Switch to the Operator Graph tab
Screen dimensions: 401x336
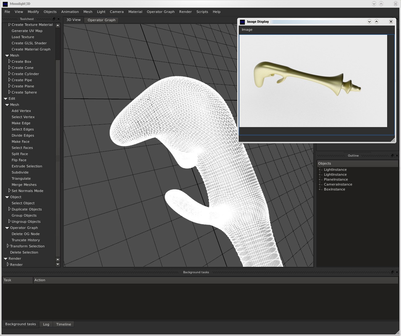click(x=101, y=20)
